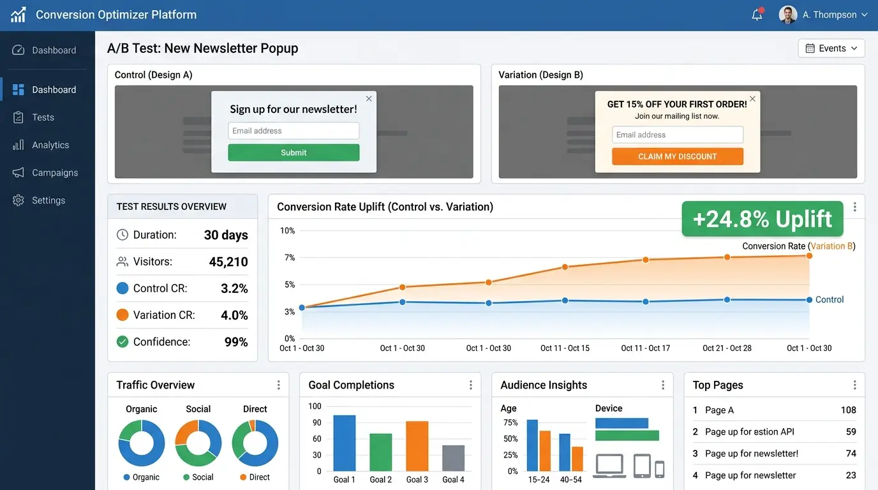Viewport: 878px width, 490px height.
Task: Click the Tests clipboard icon in sidebar
Action: tap(19, 117)
